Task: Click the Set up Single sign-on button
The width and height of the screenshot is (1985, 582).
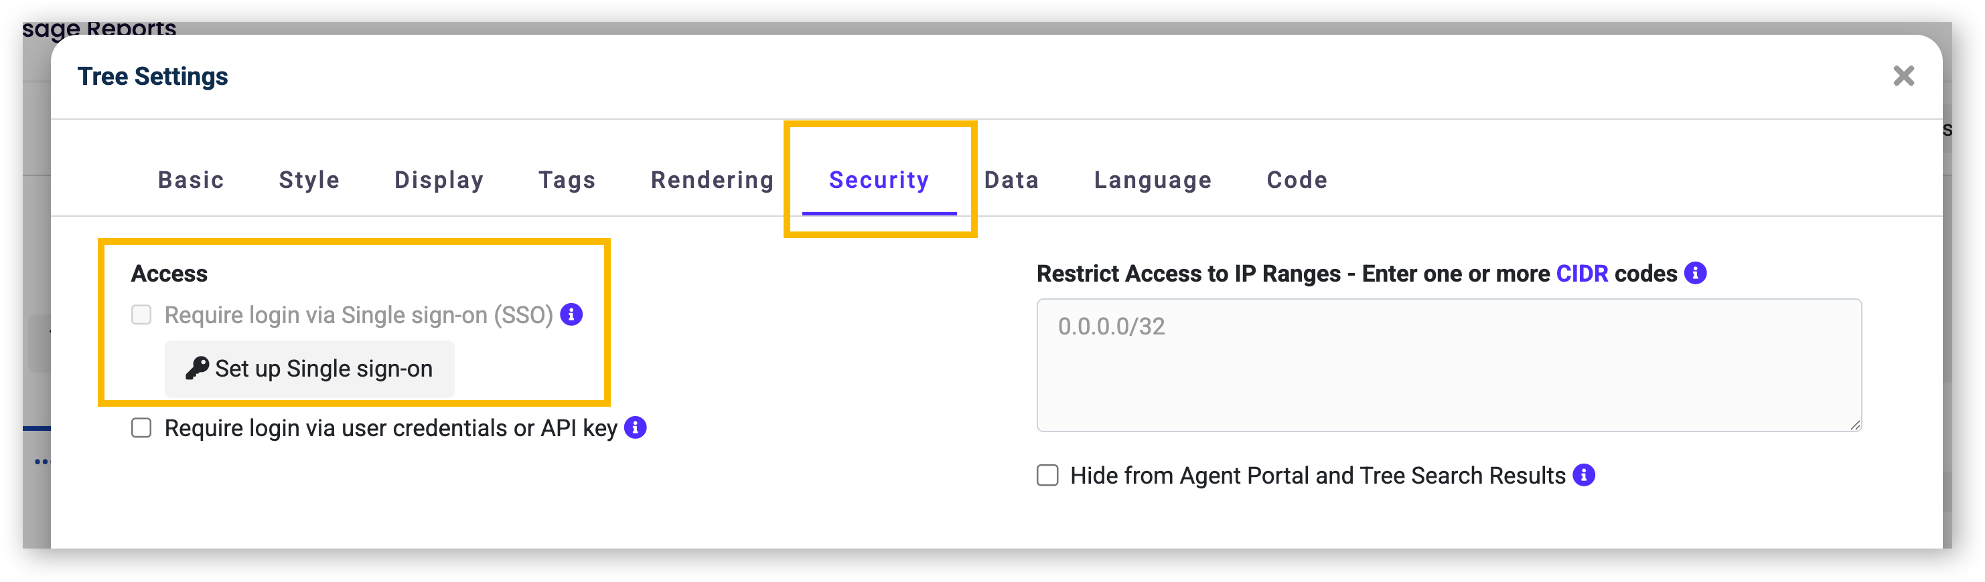Action: tap(309, 369)
